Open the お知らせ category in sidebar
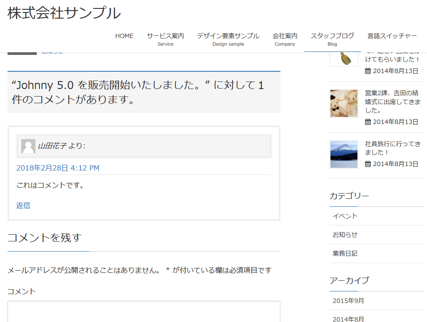 (x=345, y=235)
